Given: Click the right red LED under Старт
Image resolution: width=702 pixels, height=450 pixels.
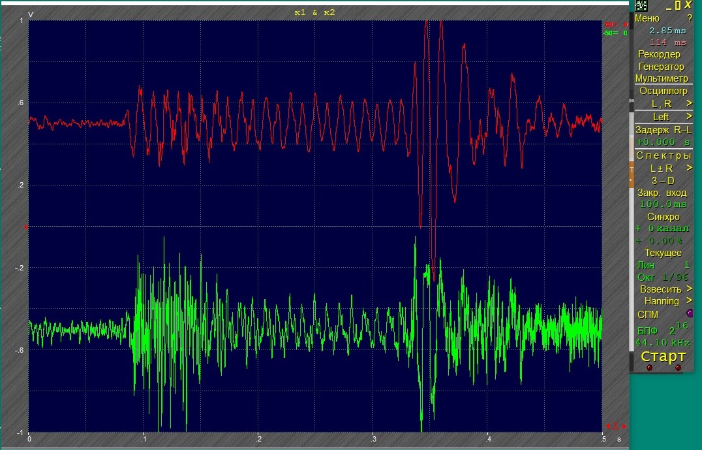Looking at the screenshot, I should pos(678,368).
